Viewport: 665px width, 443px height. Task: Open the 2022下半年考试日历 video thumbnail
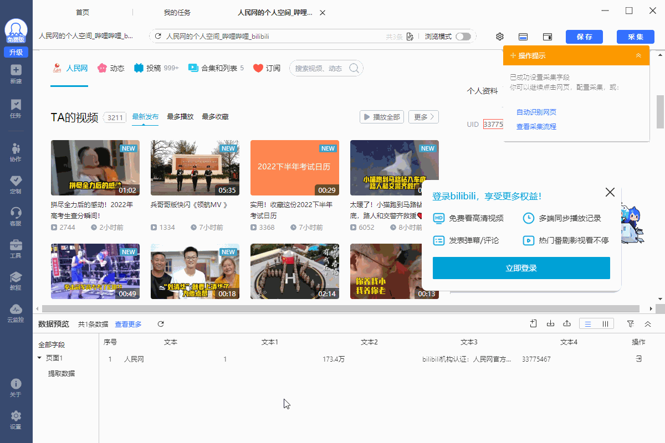click(x=295, y=168)
